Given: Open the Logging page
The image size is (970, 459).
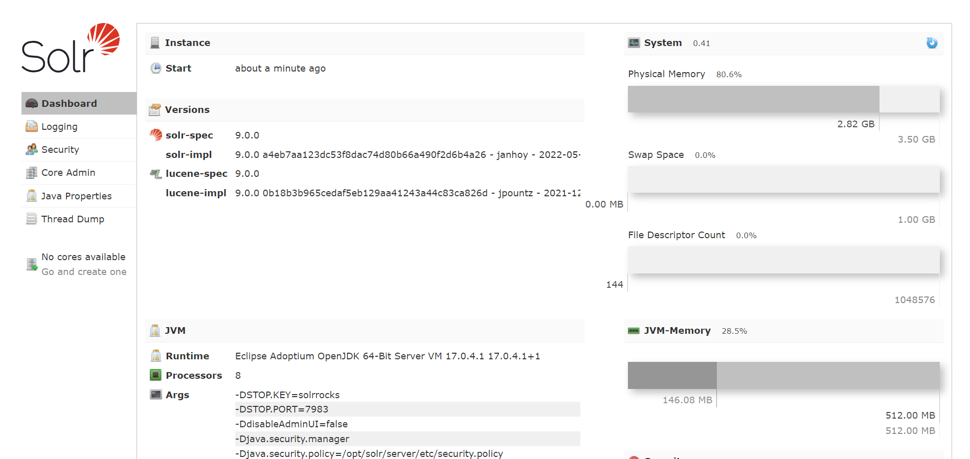Looking at the screenshot, I should point(79,127).
